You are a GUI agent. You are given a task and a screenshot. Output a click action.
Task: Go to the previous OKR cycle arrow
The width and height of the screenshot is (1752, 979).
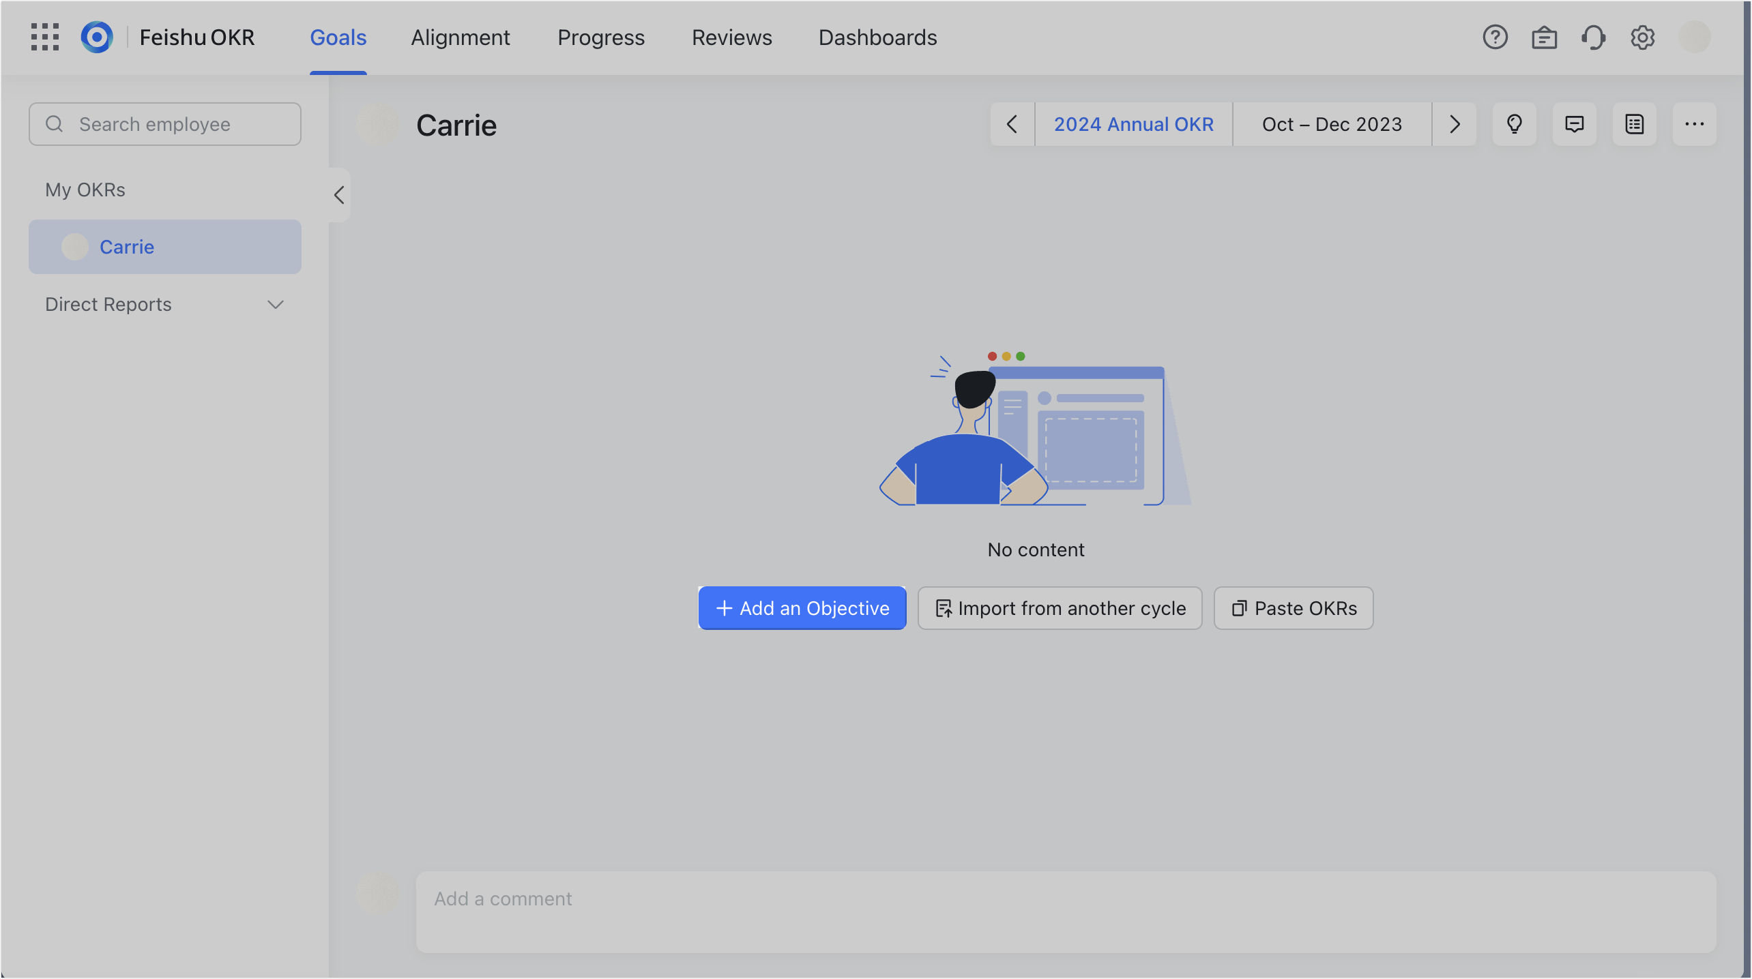point(1011,124)
